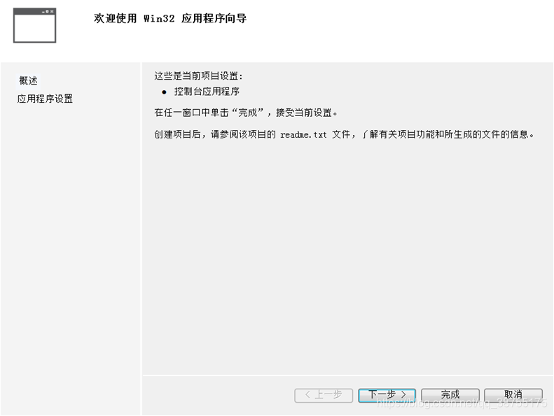Click the 控制台应用程序 bullet text
The width and height of the screenshot is (554, 416).
(x=207, y=92)
